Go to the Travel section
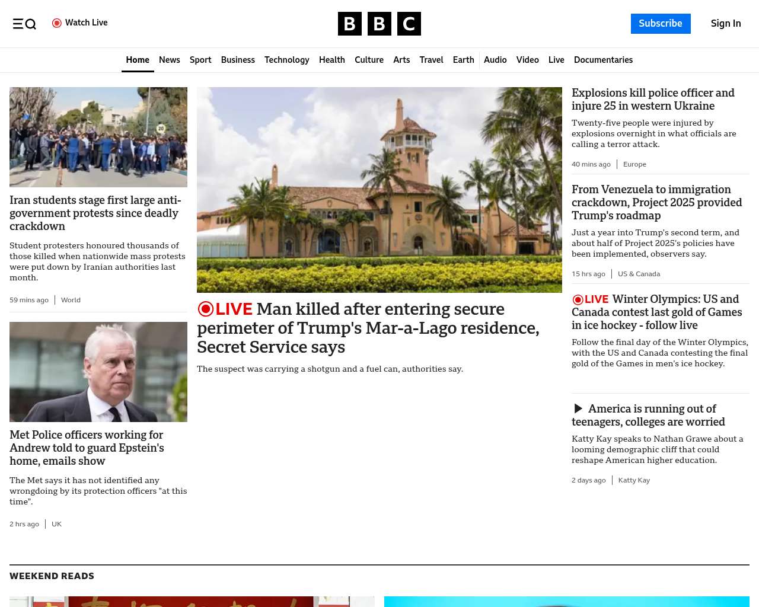This screenshot has height=607, width=759. coord(431,60)
